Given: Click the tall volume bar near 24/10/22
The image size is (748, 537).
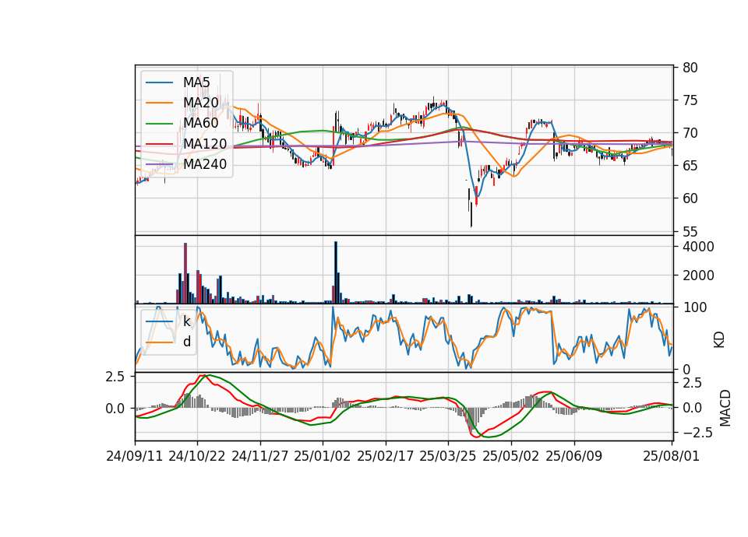Looking at the screenshot, I should (x=185, y=273).
